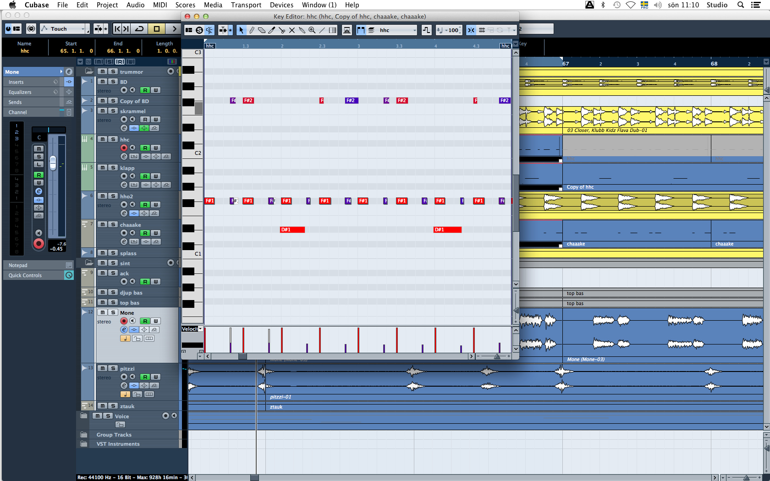Screen dimensions: 770x481
Task: Open the track color selector icon
Action: click(172, 61)
